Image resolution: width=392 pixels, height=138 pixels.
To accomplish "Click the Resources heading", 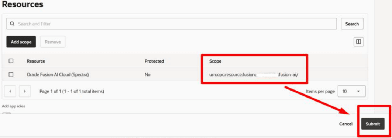I will (23, 4).
